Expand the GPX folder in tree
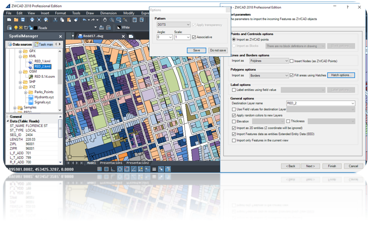This screenshot has width=370, height=231. (x=20, y=51)
